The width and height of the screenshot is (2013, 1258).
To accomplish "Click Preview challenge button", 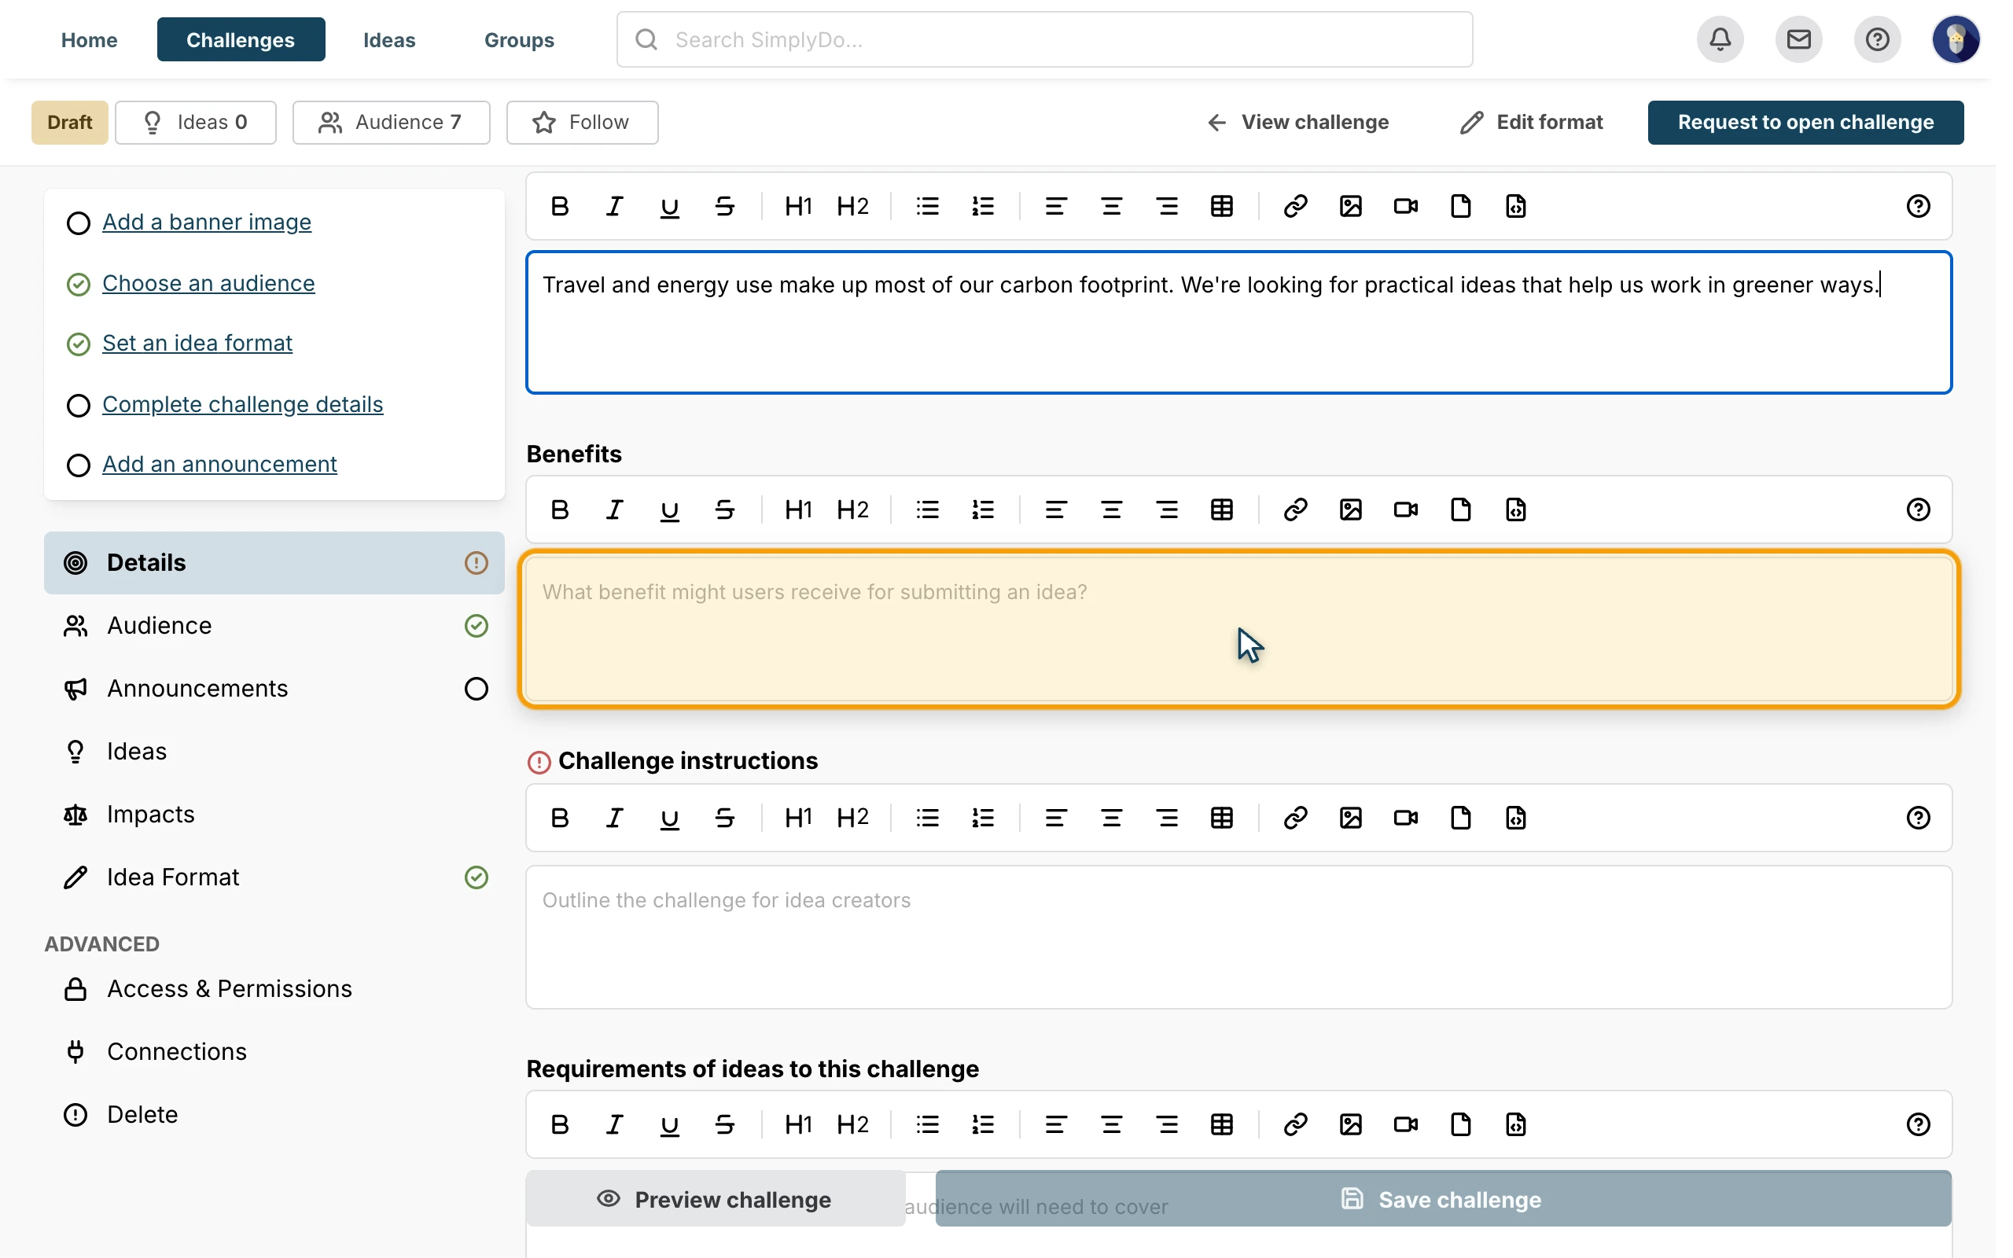I will pos(716,1200).
